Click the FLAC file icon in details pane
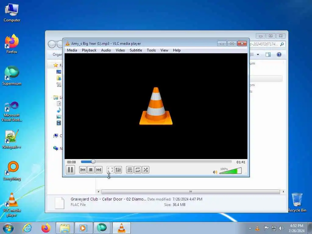The height and width of the screenshot is (234, 312). [59, 203]
